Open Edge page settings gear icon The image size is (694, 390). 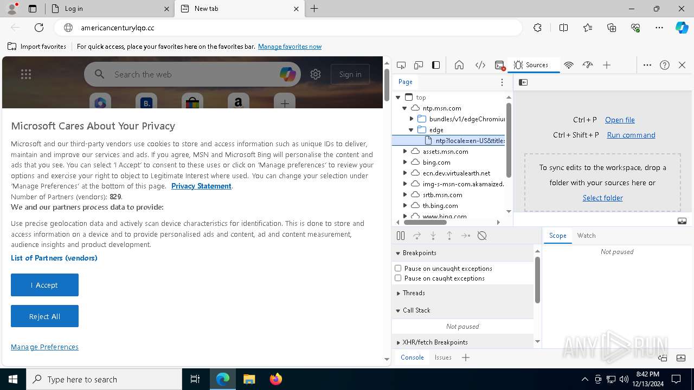(x=316, y=74)
